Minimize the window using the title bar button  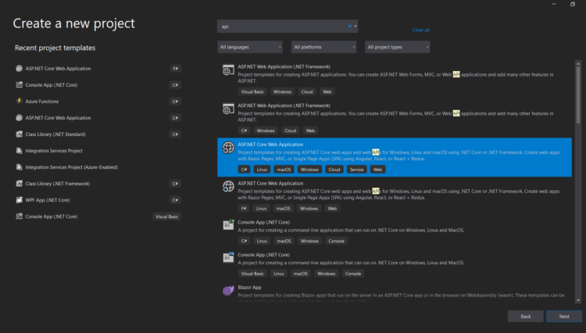point(553,4)
